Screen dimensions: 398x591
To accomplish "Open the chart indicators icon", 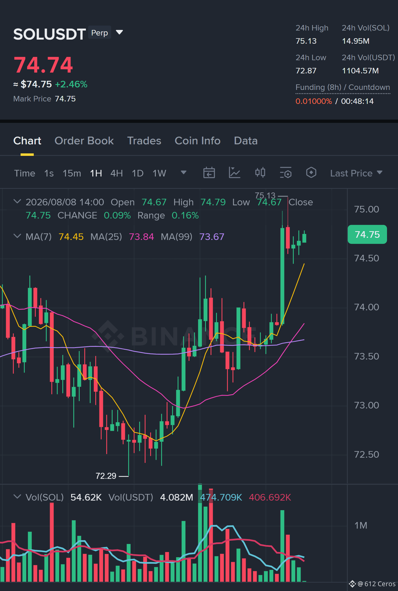I will click(234, 173).
